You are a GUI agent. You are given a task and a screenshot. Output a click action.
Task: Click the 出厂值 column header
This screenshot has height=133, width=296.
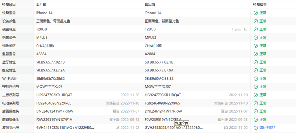pyautogui.click(x=41, y=5)
